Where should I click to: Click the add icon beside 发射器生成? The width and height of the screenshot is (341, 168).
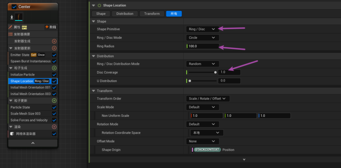(x=54, y=41)
